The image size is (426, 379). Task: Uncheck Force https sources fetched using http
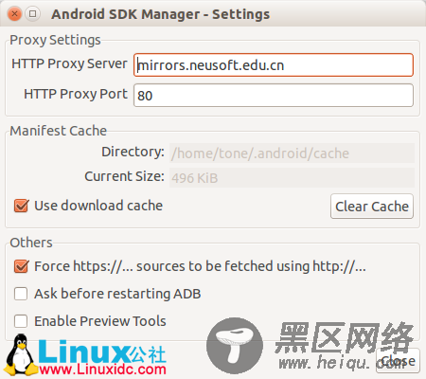pos(21,266)
